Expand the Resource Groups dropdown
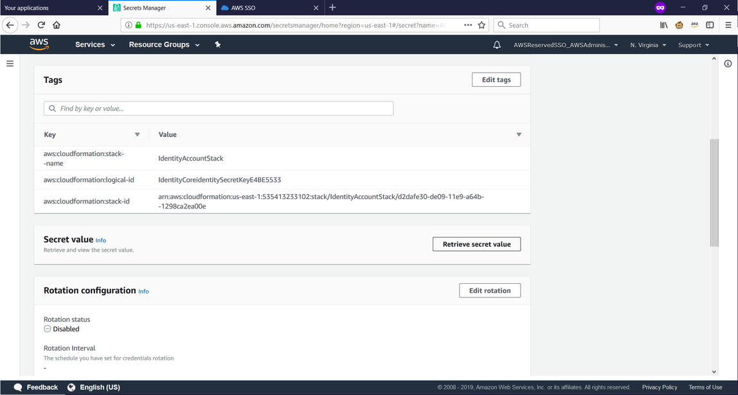This screenshot has height=395, width=738. [x=165, y=45]
